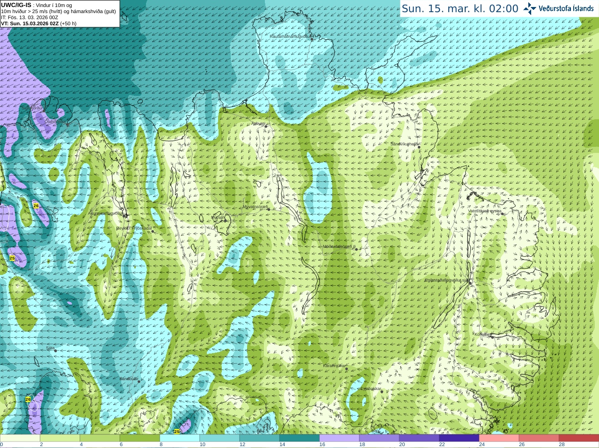599x448 pixels.
Task: Click the Mývatn station label
Action: coord(218,217)
